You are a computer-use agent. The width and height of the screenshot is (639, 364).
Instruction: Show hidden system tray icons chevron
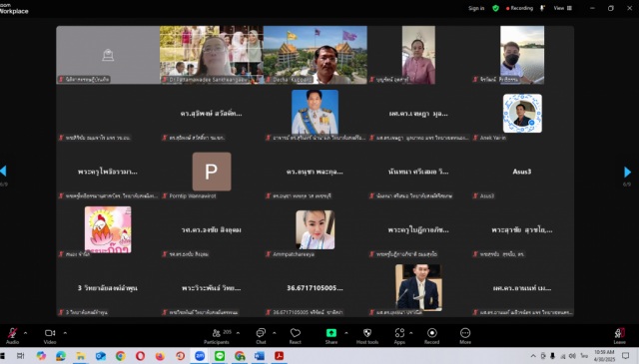(x=533, y=356)
